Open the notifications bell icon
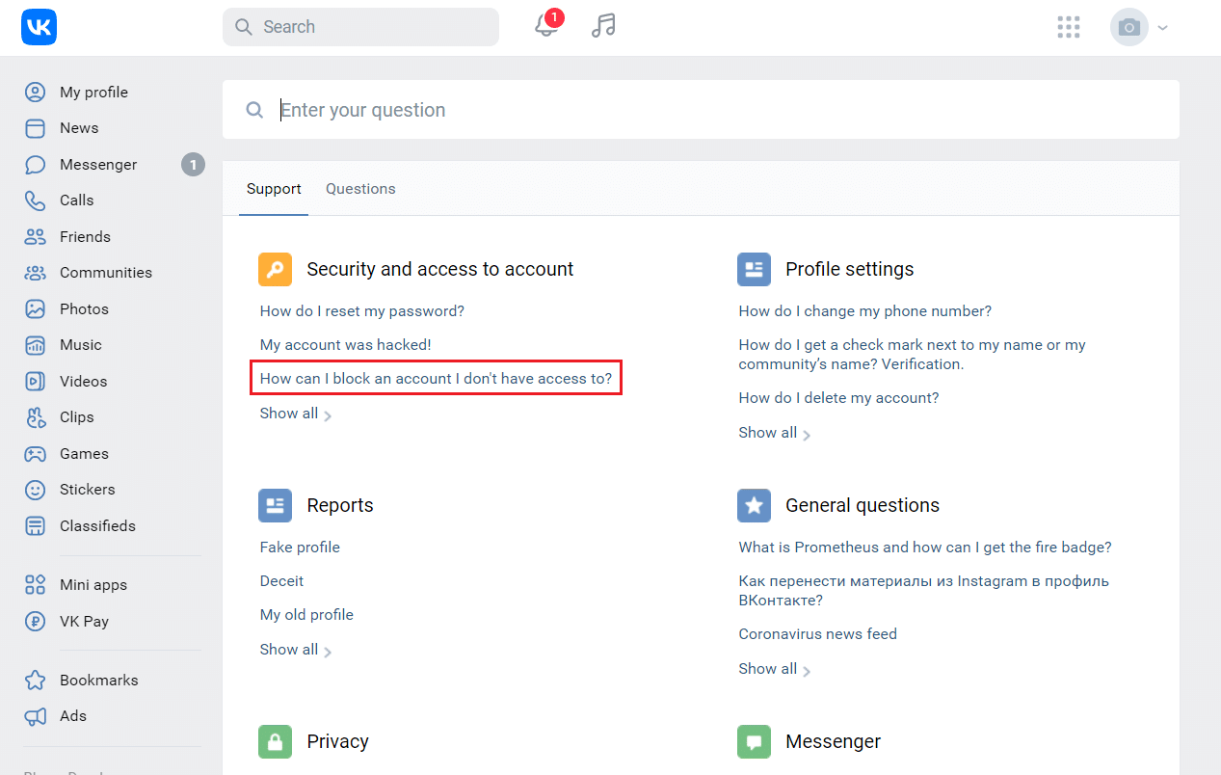 tap(546, 26)
